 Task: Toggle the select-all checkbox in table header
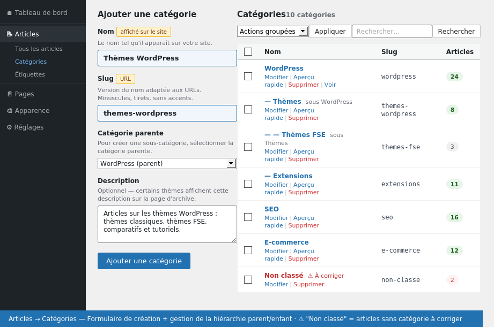pos(248,51)
